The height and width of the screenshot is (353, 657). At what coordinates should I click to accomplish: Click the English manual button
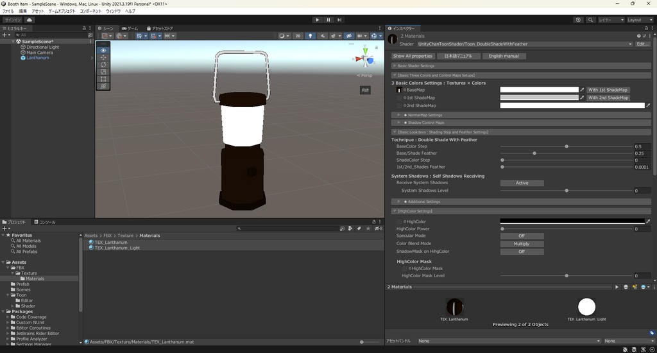click(504, 56)
